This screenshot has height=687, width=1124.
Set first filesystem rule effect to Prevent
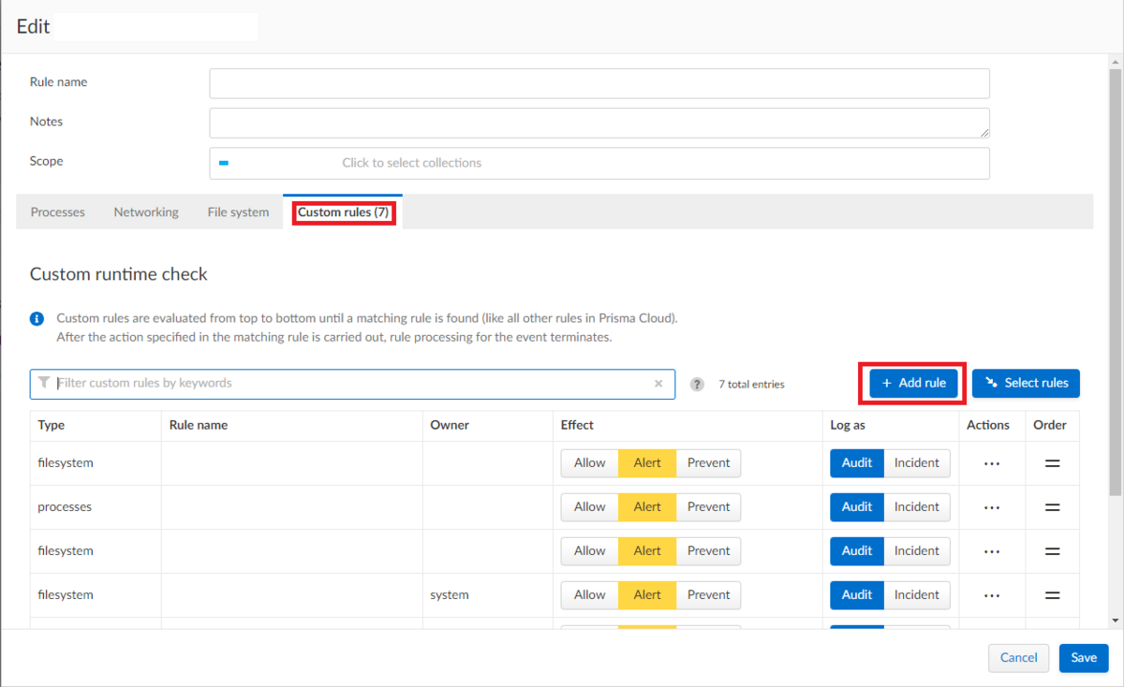[708, 463]
